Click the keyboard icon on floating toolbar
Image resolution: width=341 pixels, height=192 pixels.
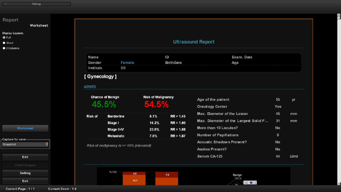tap(246, 183)
